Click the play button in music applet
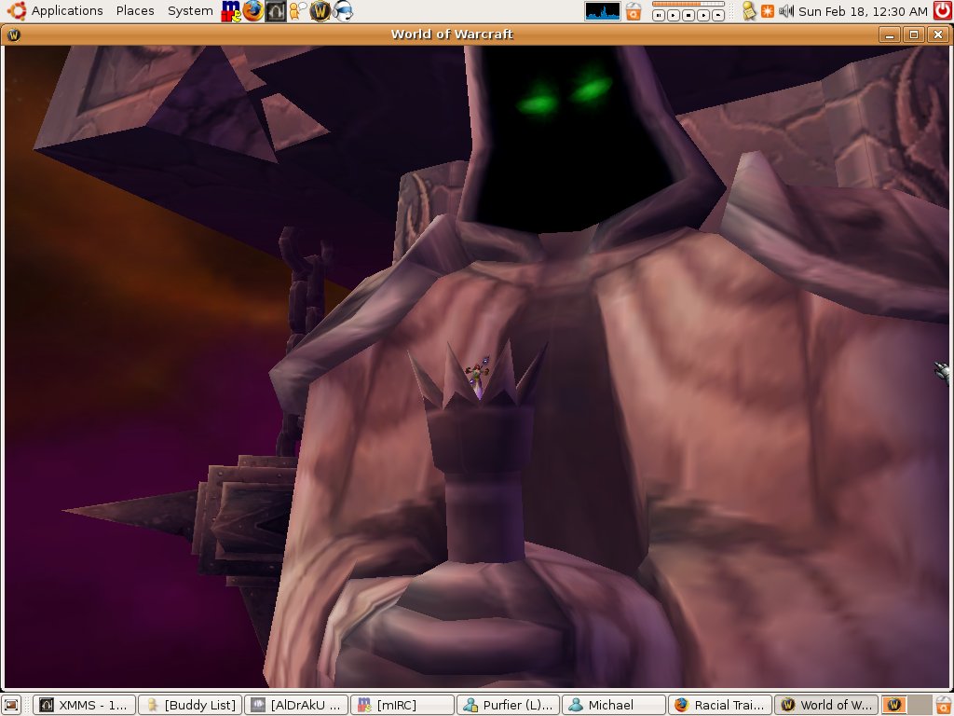 click(673, 15)
